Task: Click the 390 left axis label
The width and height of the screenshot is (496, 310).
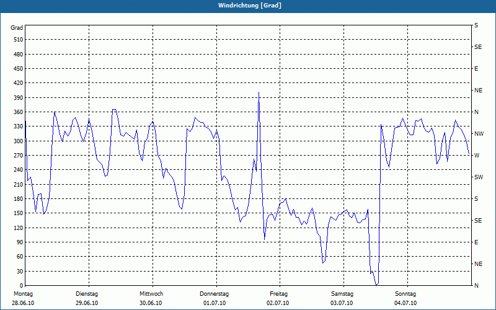Action: (x=19, y=98)
